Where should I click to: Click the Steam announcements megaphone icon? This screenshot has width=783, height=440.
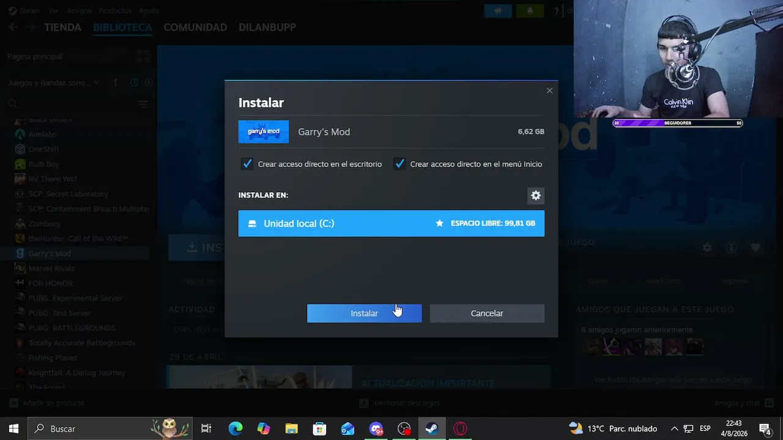(499, 10)
